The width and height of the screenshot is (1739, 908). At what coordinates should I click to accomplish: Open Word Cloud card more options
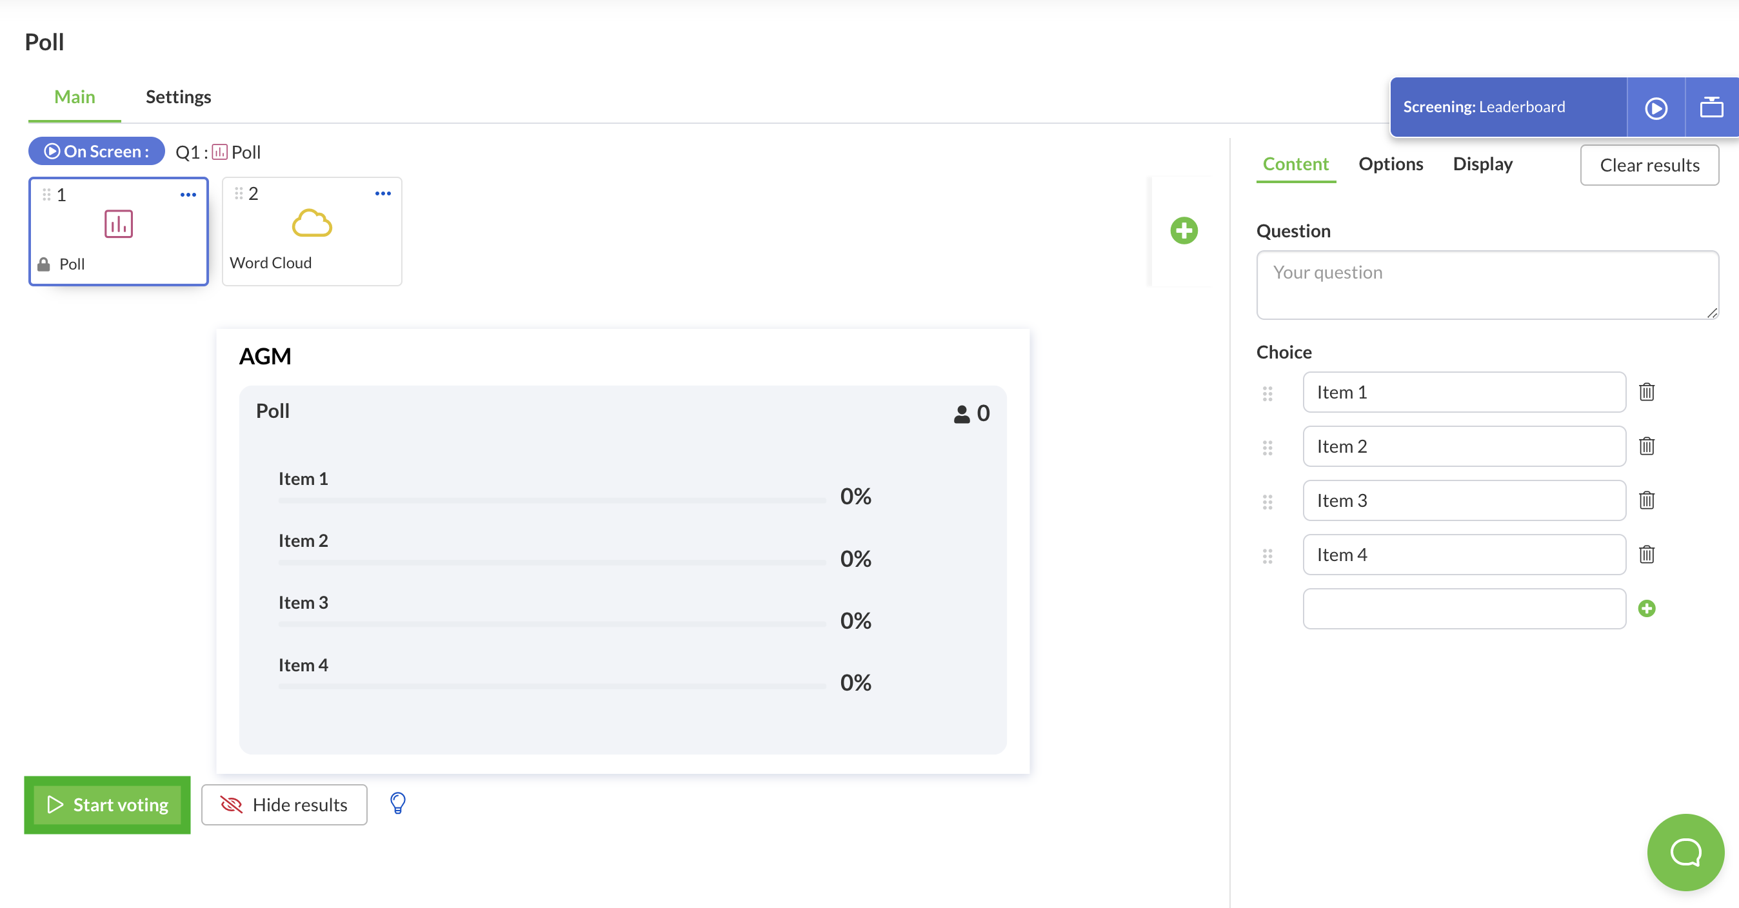point(383,193)
